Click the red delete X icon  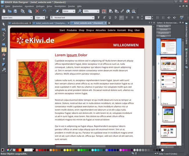click(37, 11)
